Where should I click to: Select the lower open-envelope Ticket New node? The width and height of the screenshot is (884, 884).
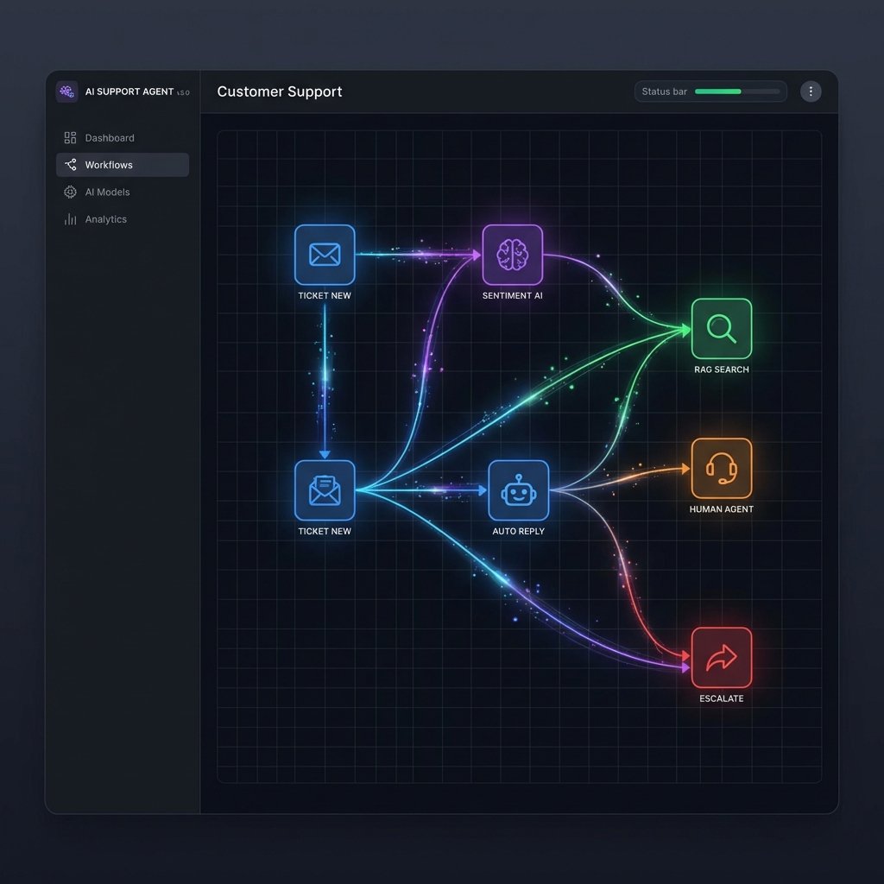point(325,491)
